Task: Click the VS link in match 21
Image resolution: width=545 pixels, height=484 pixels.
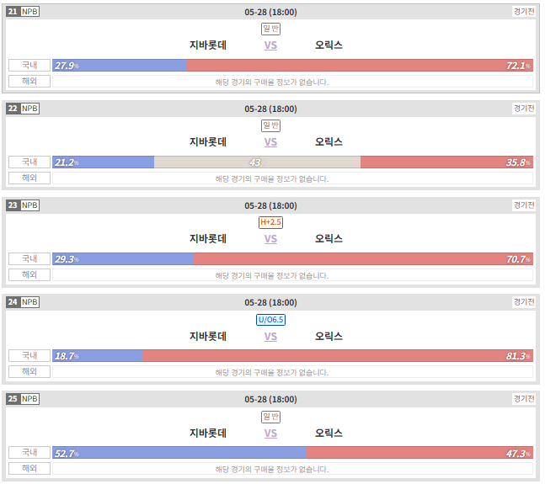Action: (x=270, y=45)
